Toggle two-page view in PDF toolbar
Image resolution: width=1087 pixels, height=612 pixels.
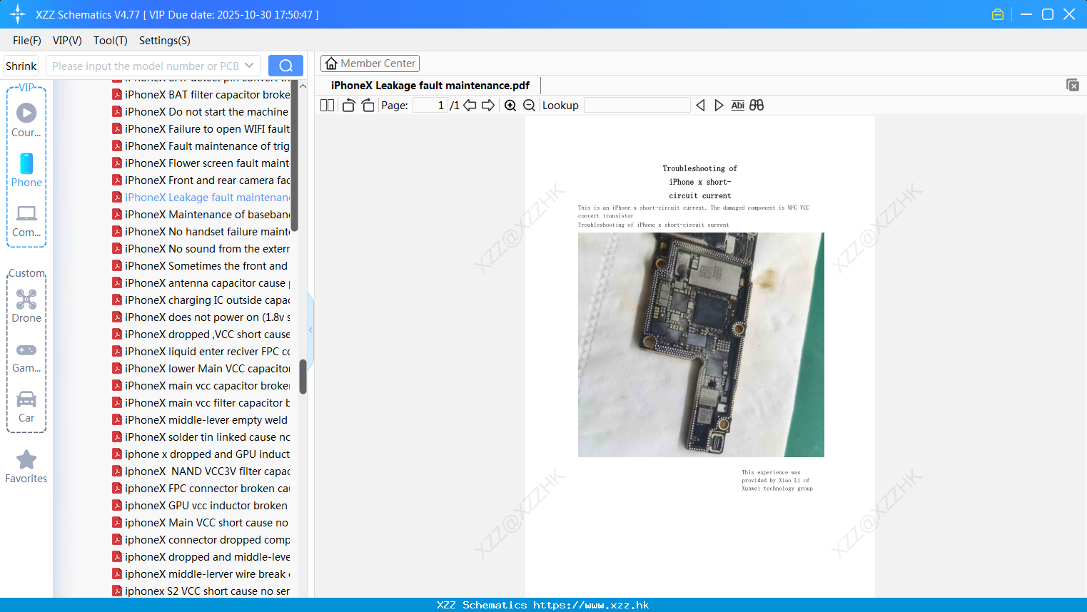pyautogui.click(x=327, y=106)
